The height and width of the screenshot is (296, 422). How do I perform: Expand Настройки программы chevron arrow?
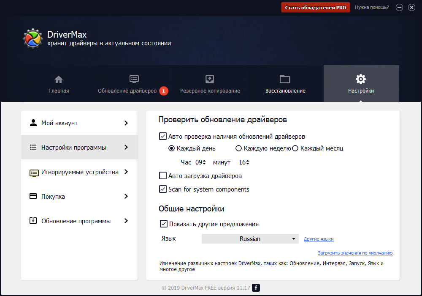(x=126, y=147)
